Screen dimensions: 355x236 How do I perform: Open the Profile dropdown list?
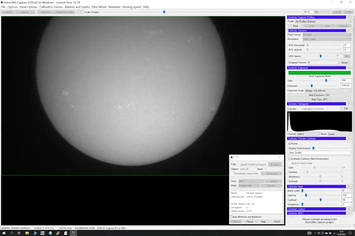pos(323,21)
